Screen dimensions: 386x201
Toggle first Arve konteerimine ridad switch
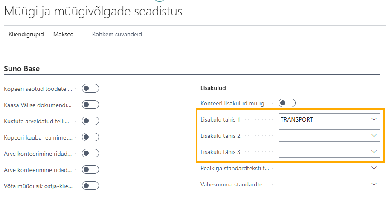pos(90,153)
